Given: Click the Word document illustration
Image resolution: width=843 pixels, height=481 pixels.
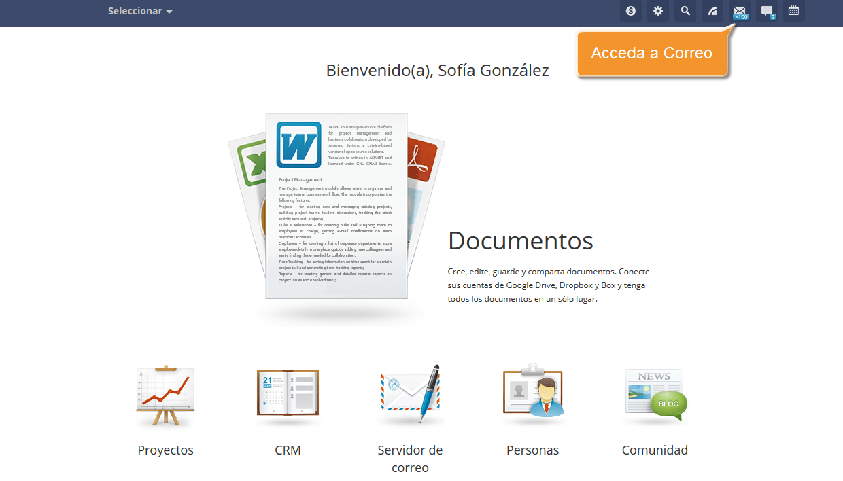Looking at the screenshot, I should [337, 206].
